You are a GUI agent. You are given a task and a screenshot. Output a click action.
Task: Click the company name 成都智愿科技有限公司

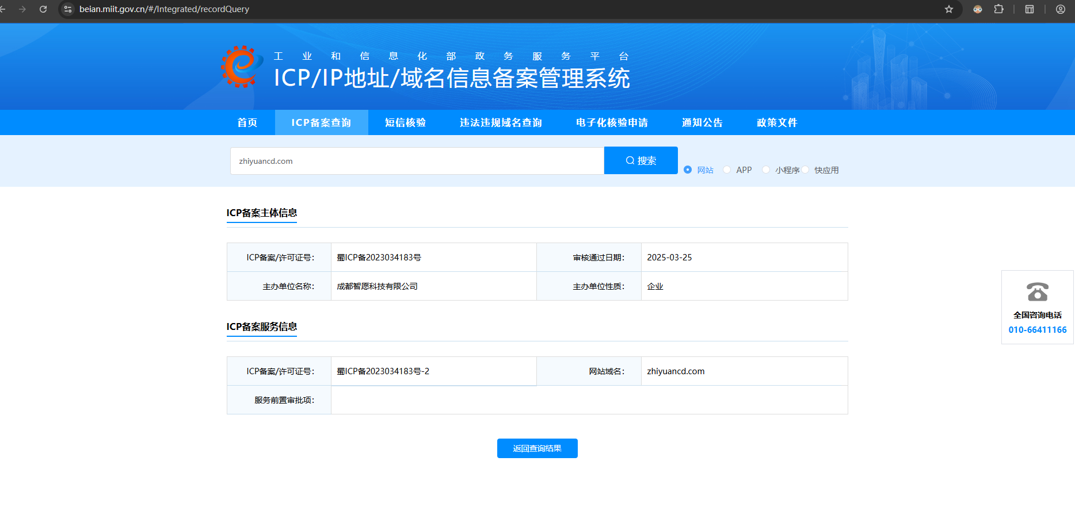(378, 286)
